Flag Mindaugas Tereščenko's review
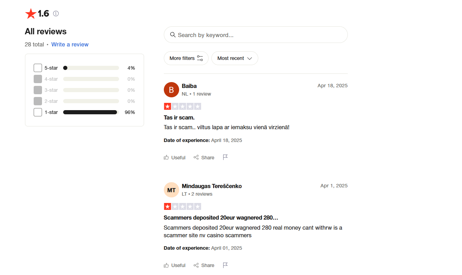This screenshot has height=275, width=462. point(225,265)
